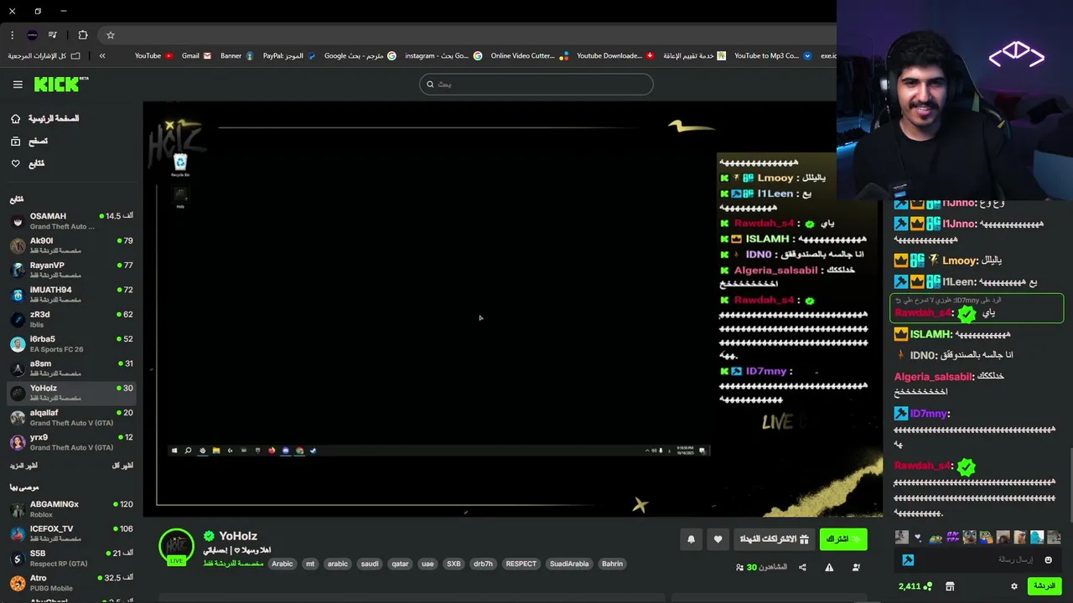1073x603 pixels.
Task: Open iMUATH94 channel in sidebar
Action: pos(71,295)
